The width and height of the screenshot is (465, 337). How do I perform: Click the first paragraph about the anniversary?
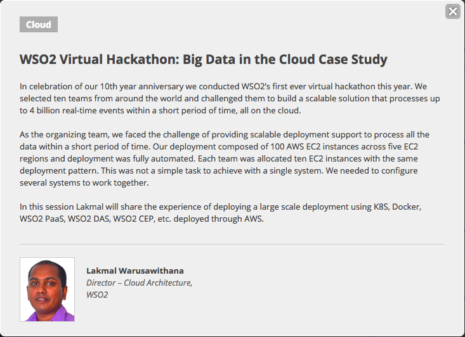coord(228,98)
